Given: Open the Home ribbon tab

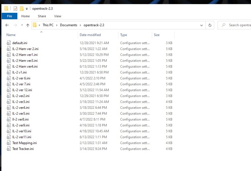Looking at the screenshot, I should 25,16.
